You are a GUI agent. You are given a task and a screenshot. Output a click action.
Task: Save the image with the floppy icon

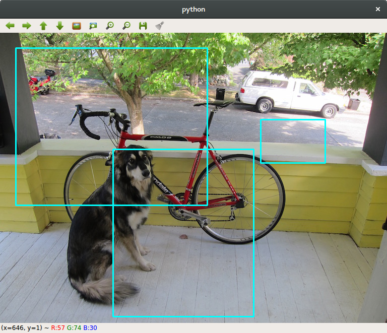tap(143, 26)
